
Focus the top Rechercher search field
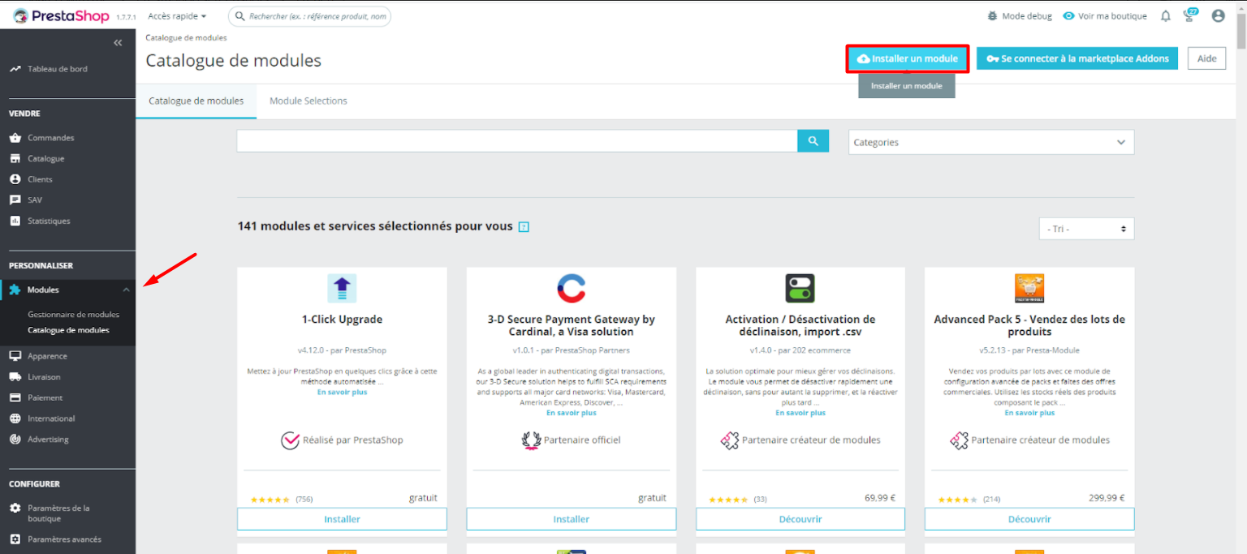tap(309, 16)
